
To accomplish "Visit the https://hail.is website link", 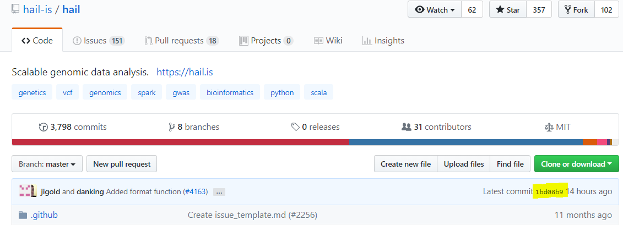I will click(185, 72).
